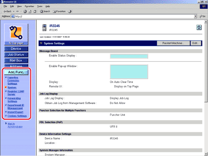
Task: Click the Edit button for System Settings
Action: pos(196,43)
